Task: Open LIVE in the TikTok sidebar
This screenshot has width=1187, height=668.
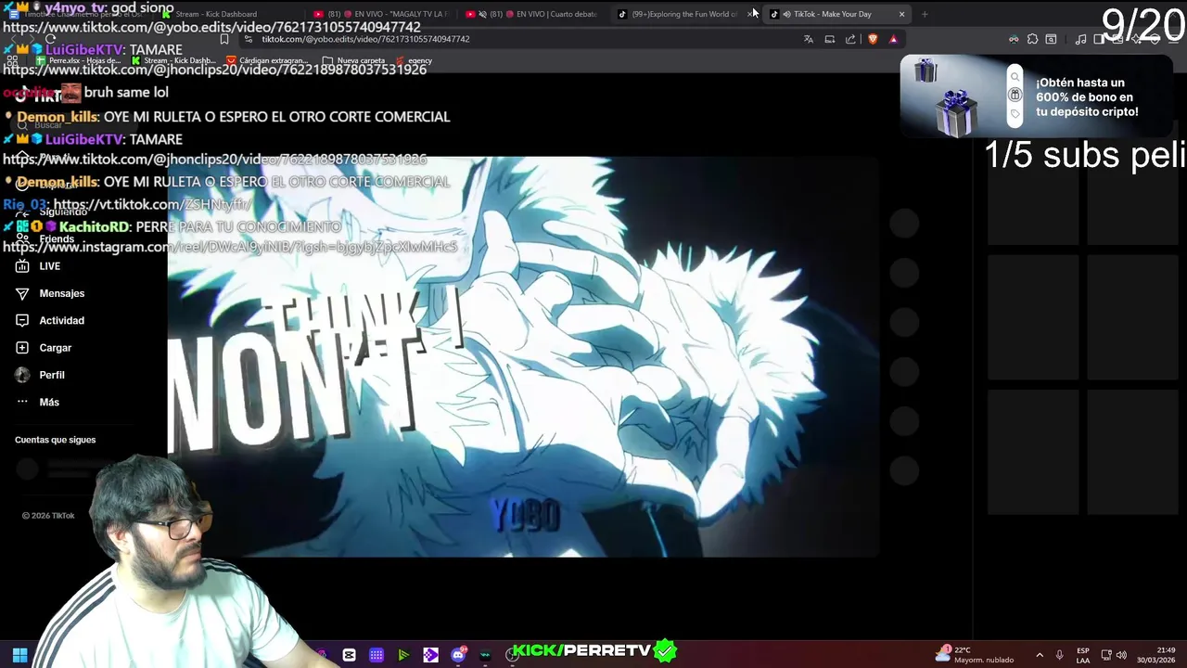Action: click(50, 266)
